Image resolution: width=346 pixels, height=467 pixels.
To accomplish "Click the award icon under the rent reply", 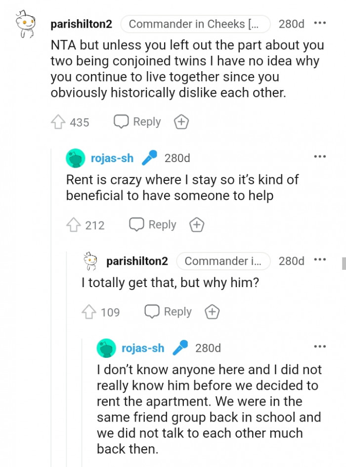I will (x=196, y=224).
